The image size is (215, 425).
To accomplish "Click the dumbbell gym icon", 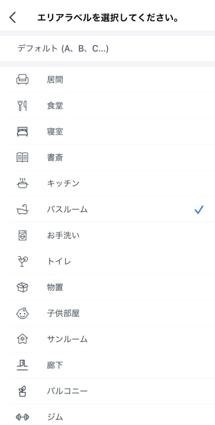I will [x=22, y=417].
